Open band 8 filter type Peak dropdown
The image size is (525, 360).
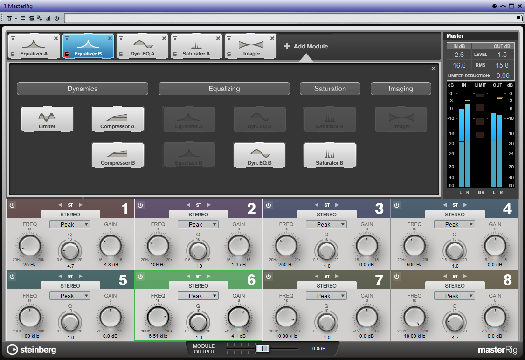[455, 296]
